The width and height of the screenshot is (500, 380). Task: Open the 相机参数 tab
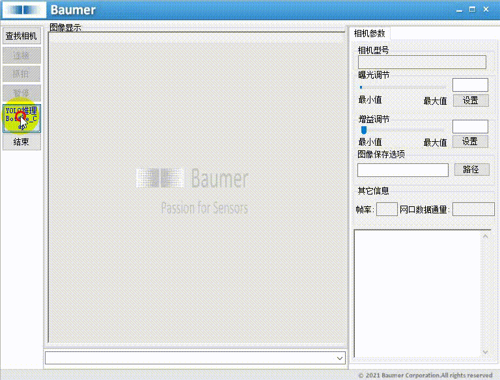click(x=369, y=33)
